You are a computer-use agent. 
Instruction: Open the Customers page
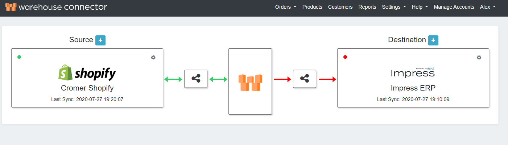pos(340,7)
